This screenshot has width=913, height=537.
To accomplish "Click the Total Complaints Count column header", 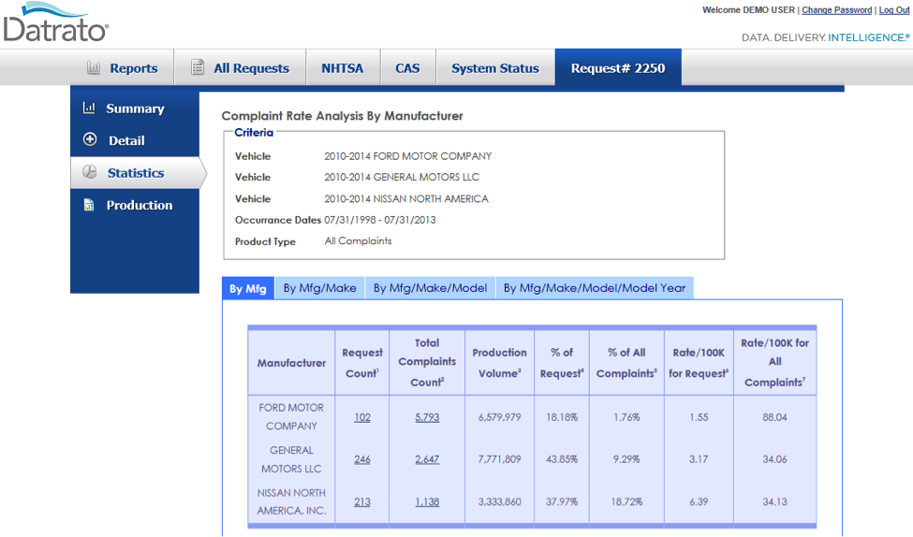I will pyautogui.click(x=427, y=362).
